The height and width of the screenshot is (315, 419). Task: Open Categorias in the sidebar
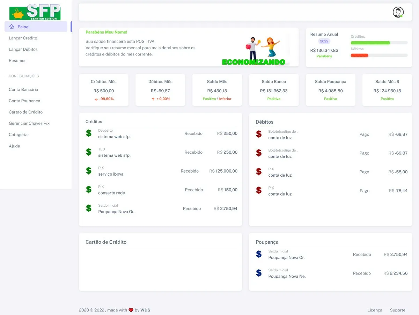(19, 135)
